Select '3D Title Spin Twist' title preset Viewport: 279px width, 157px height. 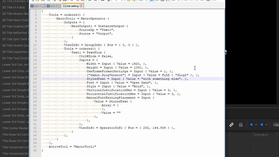[15, 39]
